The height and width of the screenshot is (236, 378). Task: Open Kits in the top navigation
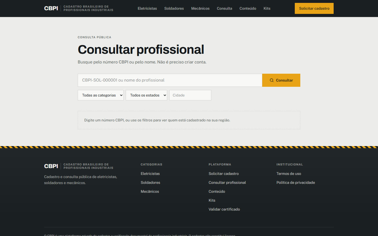point(267,8)
